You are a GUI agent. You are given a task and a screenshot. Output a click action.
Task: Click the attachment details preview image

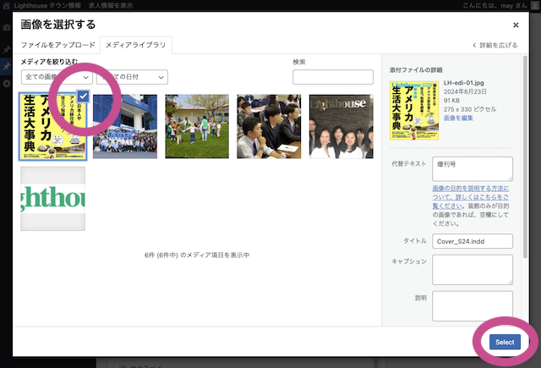click(x=414, y=111)
